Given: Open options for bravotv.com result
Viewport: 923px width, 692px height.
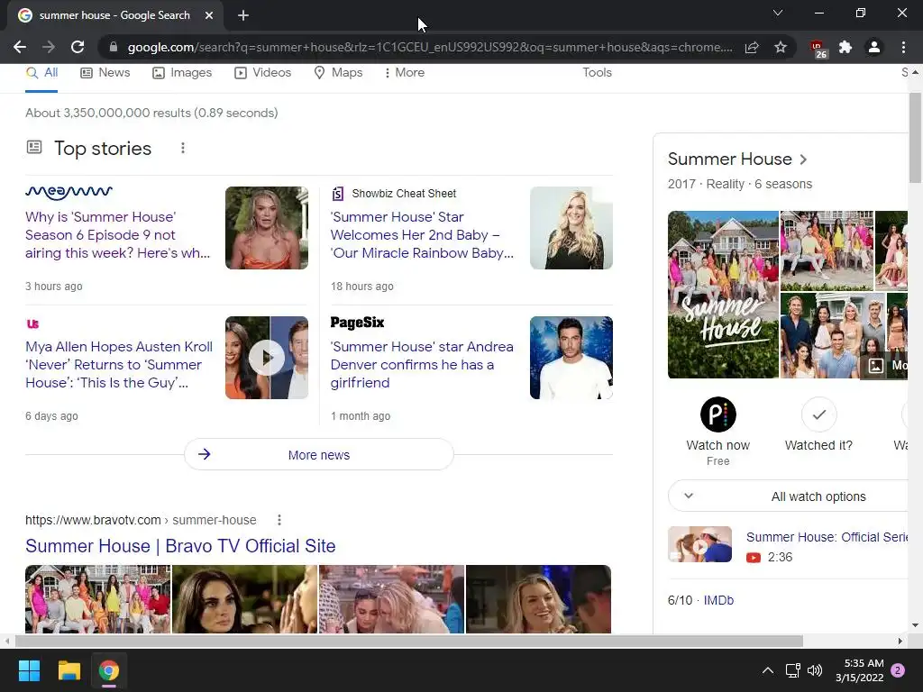Looking at the screenshot, I should pyautogui.click(x=279, y=520).
